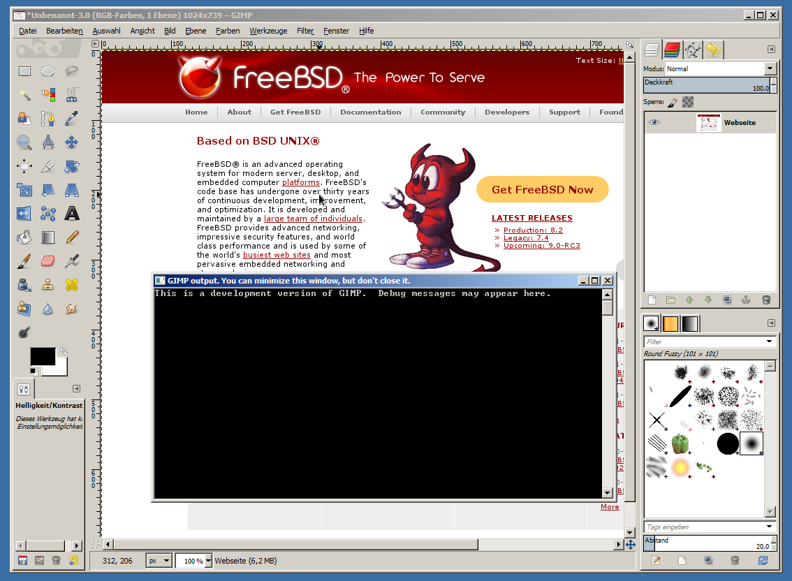792x581 pixels.
Task: Open the navigation preview at canvas corner
Action: tap(631, 545)
